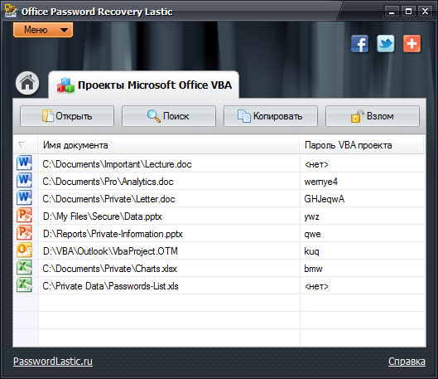Click the orange plus share icon
Viewport: 438px width, 379px height.
tap(412, 44)
